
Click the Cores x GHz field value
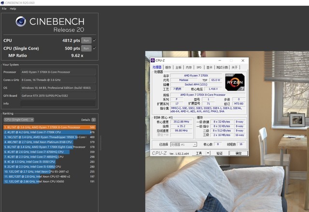click(58, 80)
